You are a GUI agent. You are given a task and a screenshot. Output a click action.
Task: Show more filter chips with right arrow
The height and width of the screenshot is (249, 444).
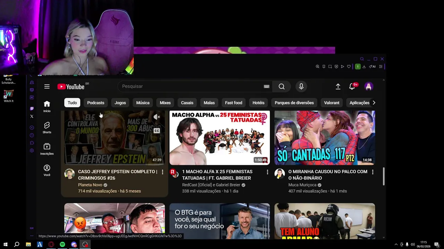coord(374,103)
